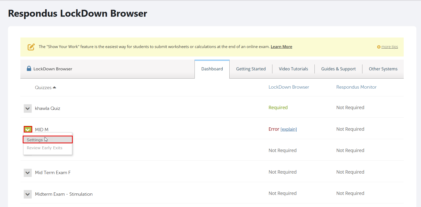
Task: Click Respondus Monitor Not Required for Mid Term Exam F
Action: [350, 172]
